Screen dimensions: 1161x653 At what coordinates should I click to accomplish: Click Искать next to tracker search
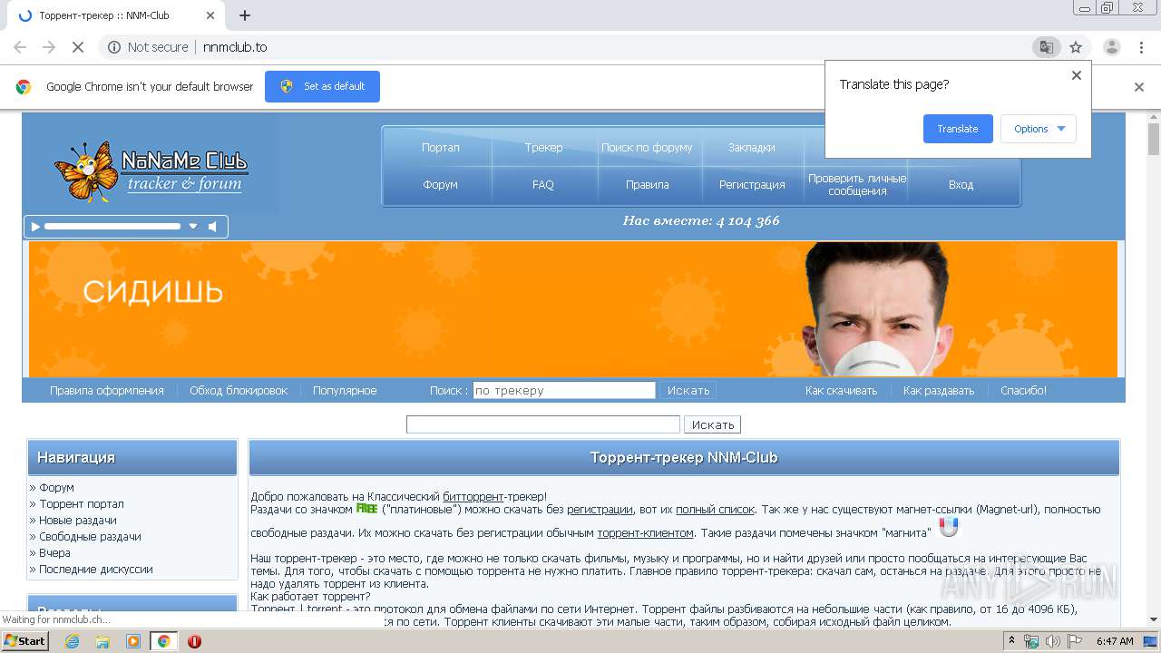[688, 391]
